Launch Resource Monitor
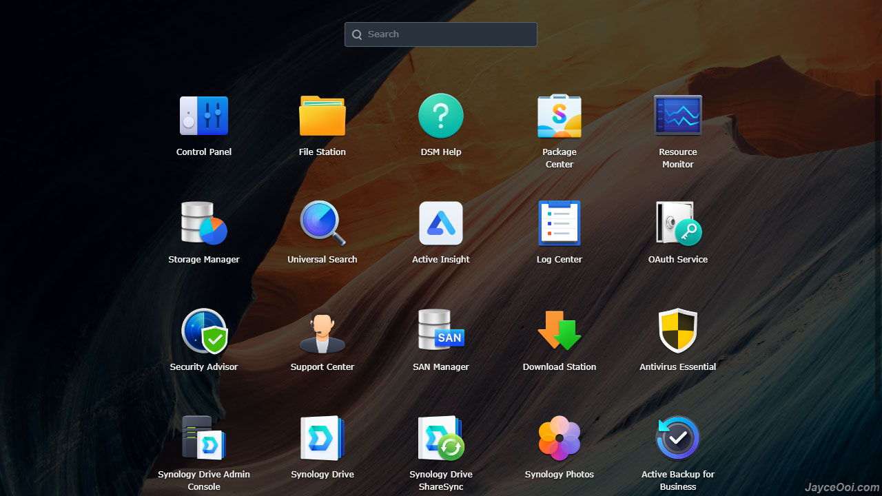 (x=678, y=116)
